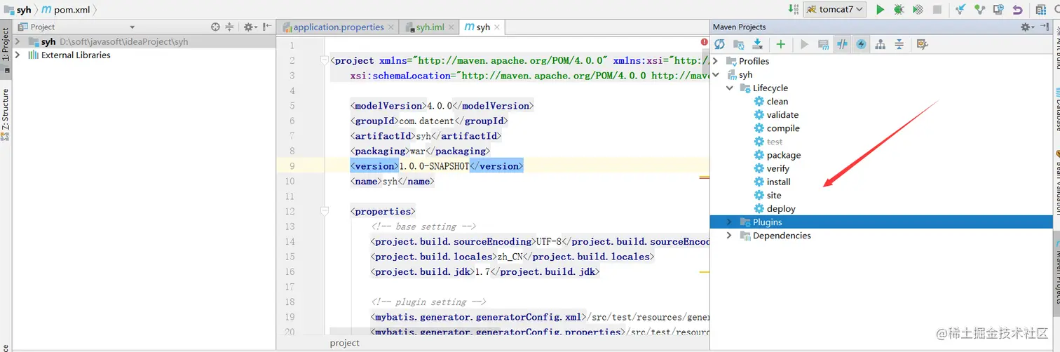Click the packaging war line
The image size is (1060, 352).
(420, 151)
